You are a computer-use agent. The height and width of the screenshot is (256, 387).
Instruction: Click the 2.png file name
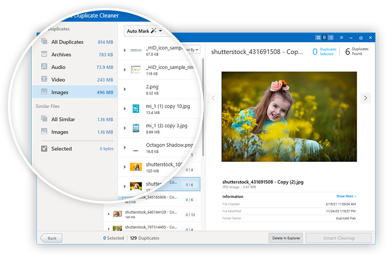point(152,87)
